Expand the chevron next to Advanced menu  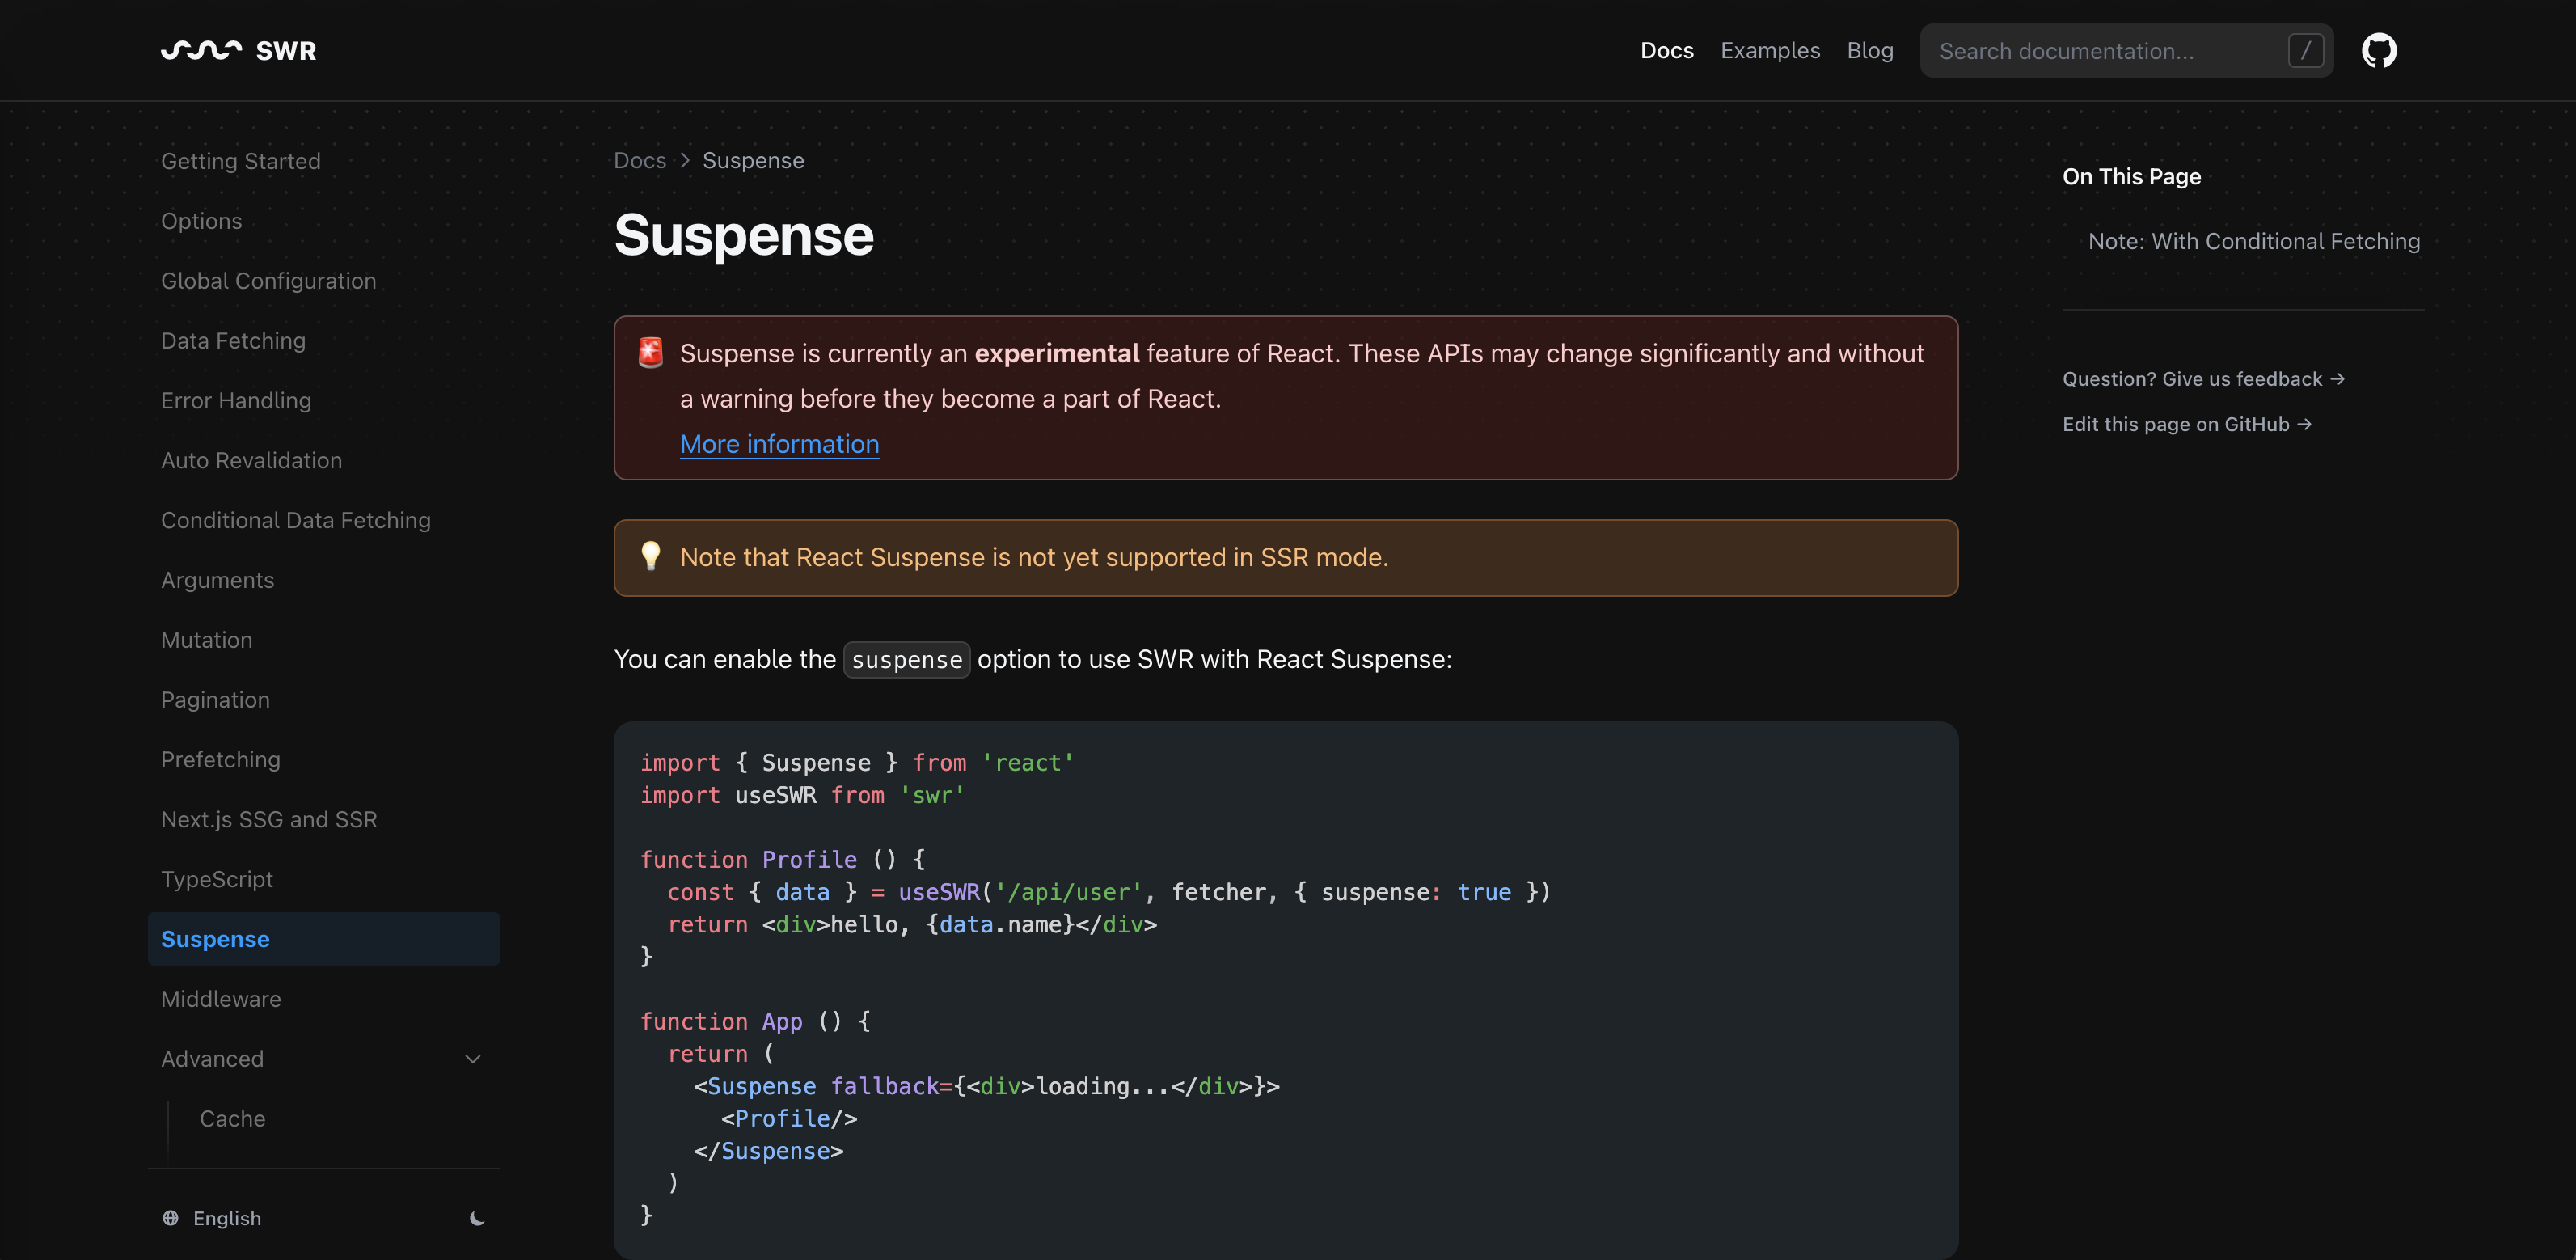point(473,1058)
